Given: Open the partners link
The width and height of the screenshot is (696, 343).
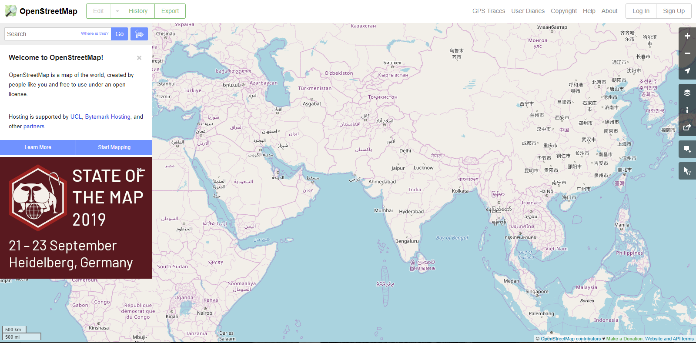Looking at the screenshot, I should [x=34, y=126].
